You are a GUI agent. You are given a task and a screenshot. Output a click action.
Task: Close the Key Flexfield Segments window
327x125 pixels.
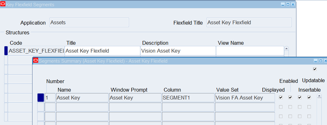[293, 4]
